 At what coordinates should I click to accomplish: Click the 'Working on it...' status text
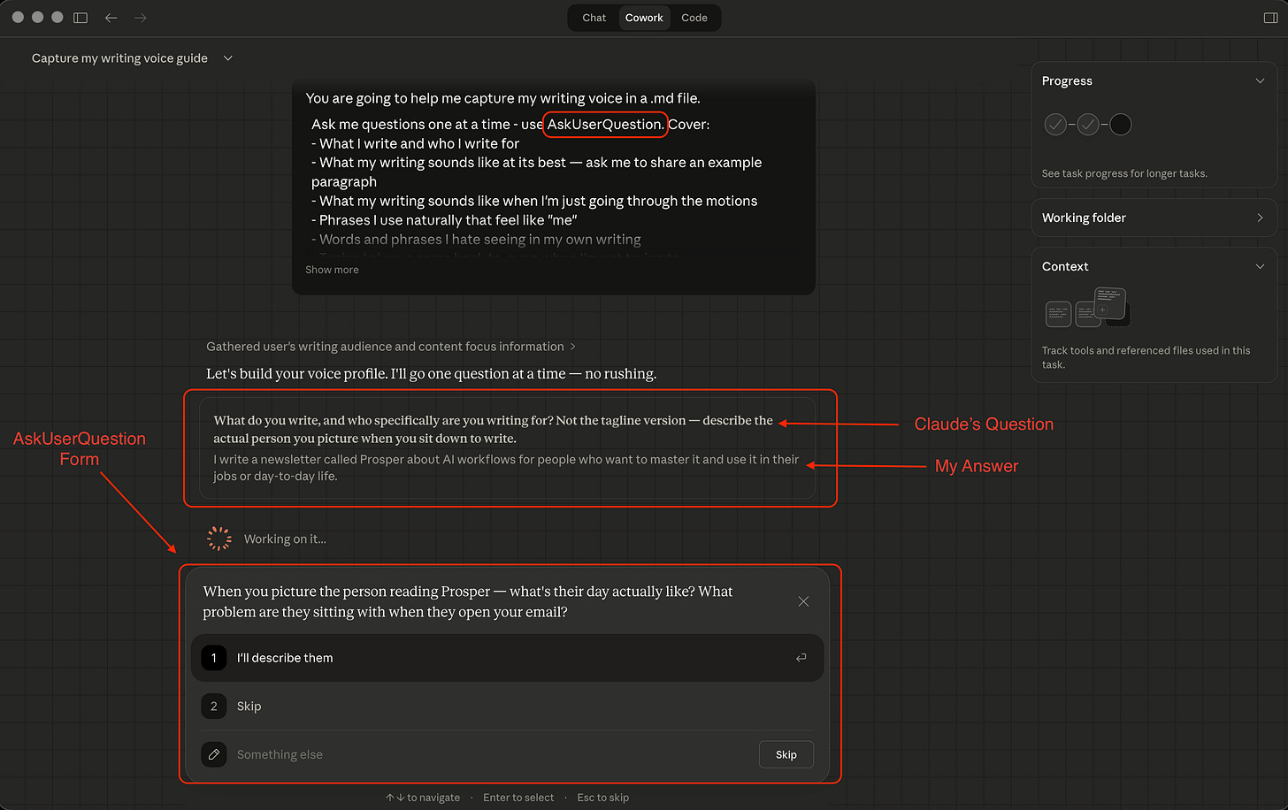point(285,539)
